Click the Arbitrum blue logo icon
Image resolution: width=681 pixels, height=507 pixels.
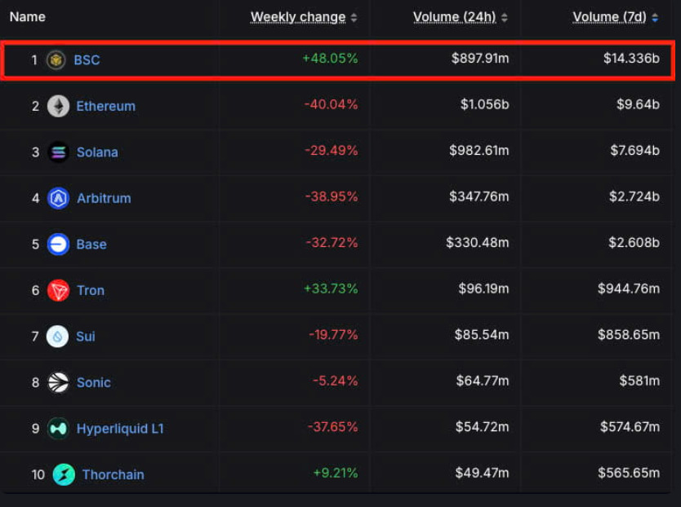[58, 198]
